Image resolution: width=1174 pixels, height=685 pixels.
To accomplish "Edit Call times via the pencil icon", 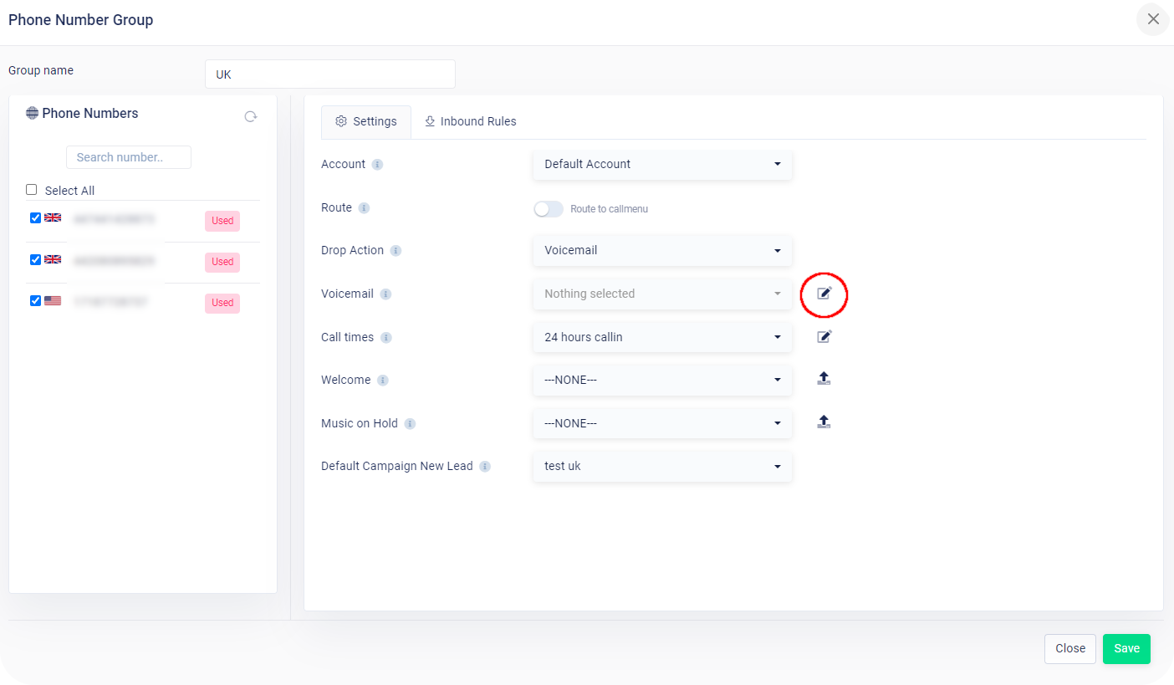I will pos(824,336).
